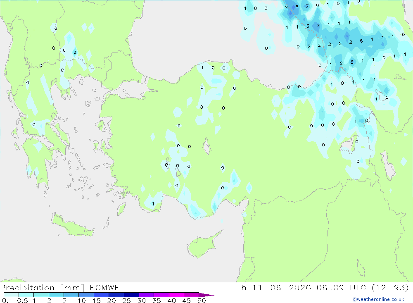Click the island of Cyprus on the map
Screen dimensions: 413x303
[x=203, y=244]
